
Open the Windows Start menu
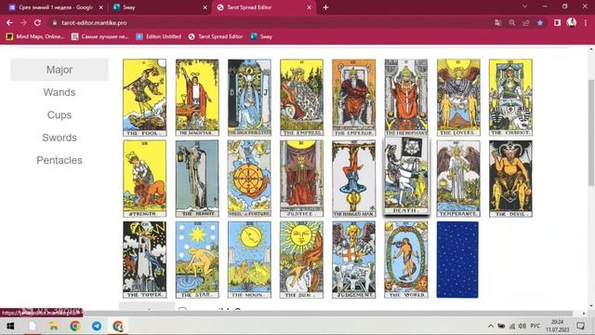click(10, 326)
